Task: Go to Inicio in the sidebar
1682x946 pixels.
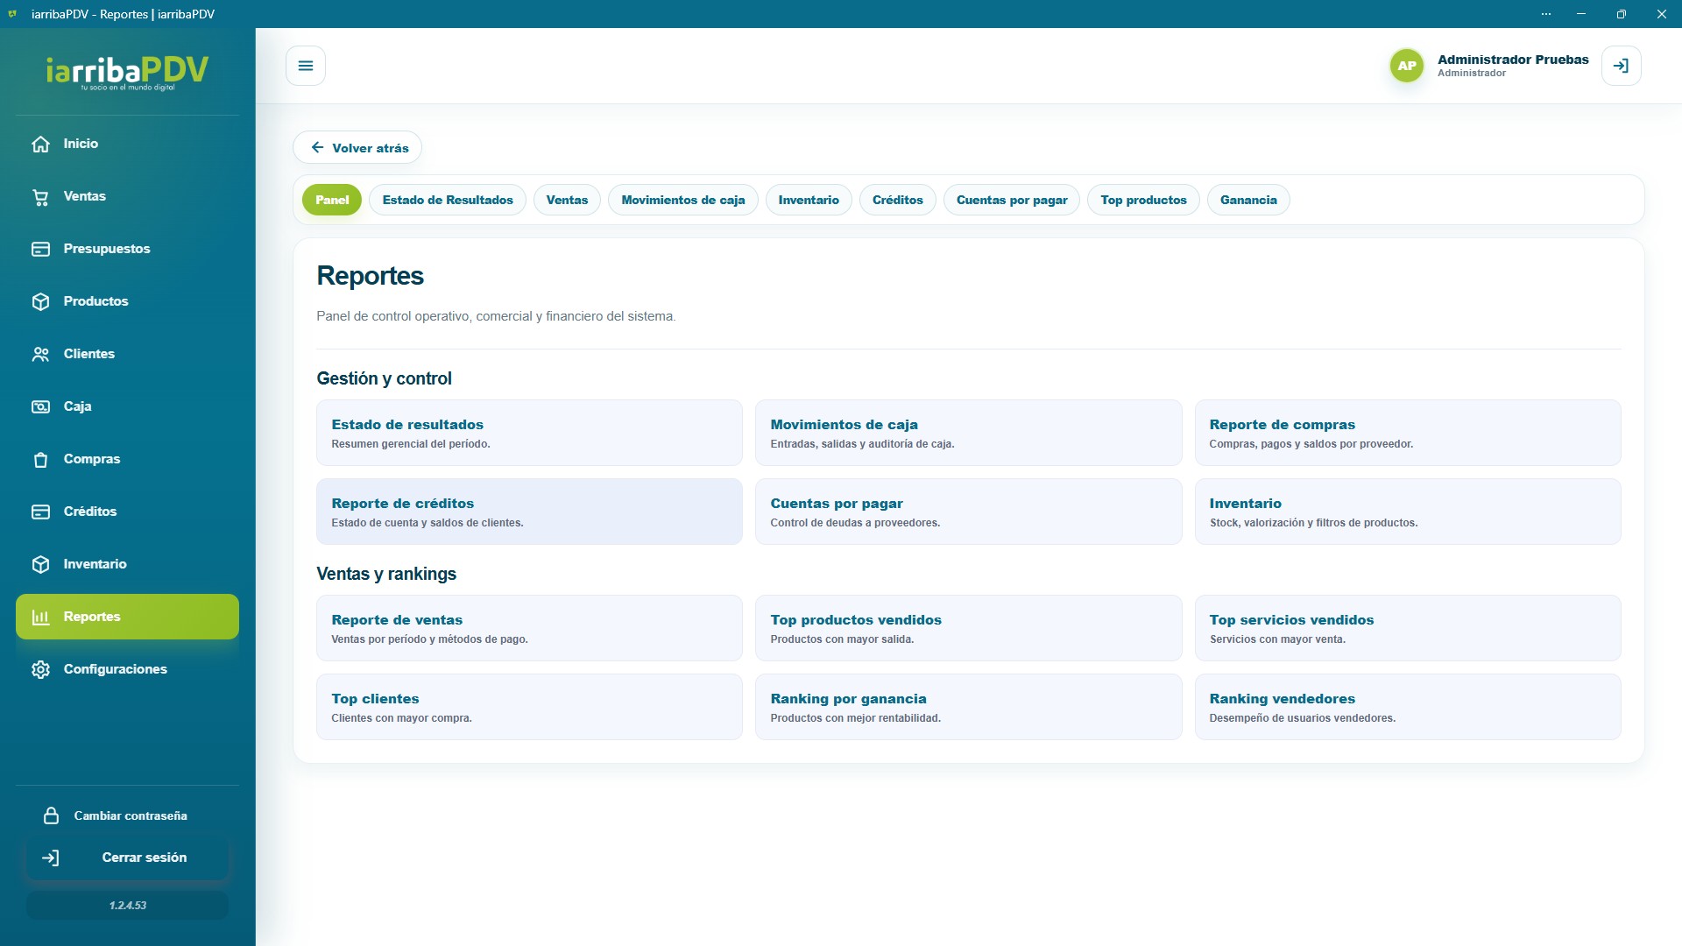Action: pyautogui.click(x=127, y=144)
